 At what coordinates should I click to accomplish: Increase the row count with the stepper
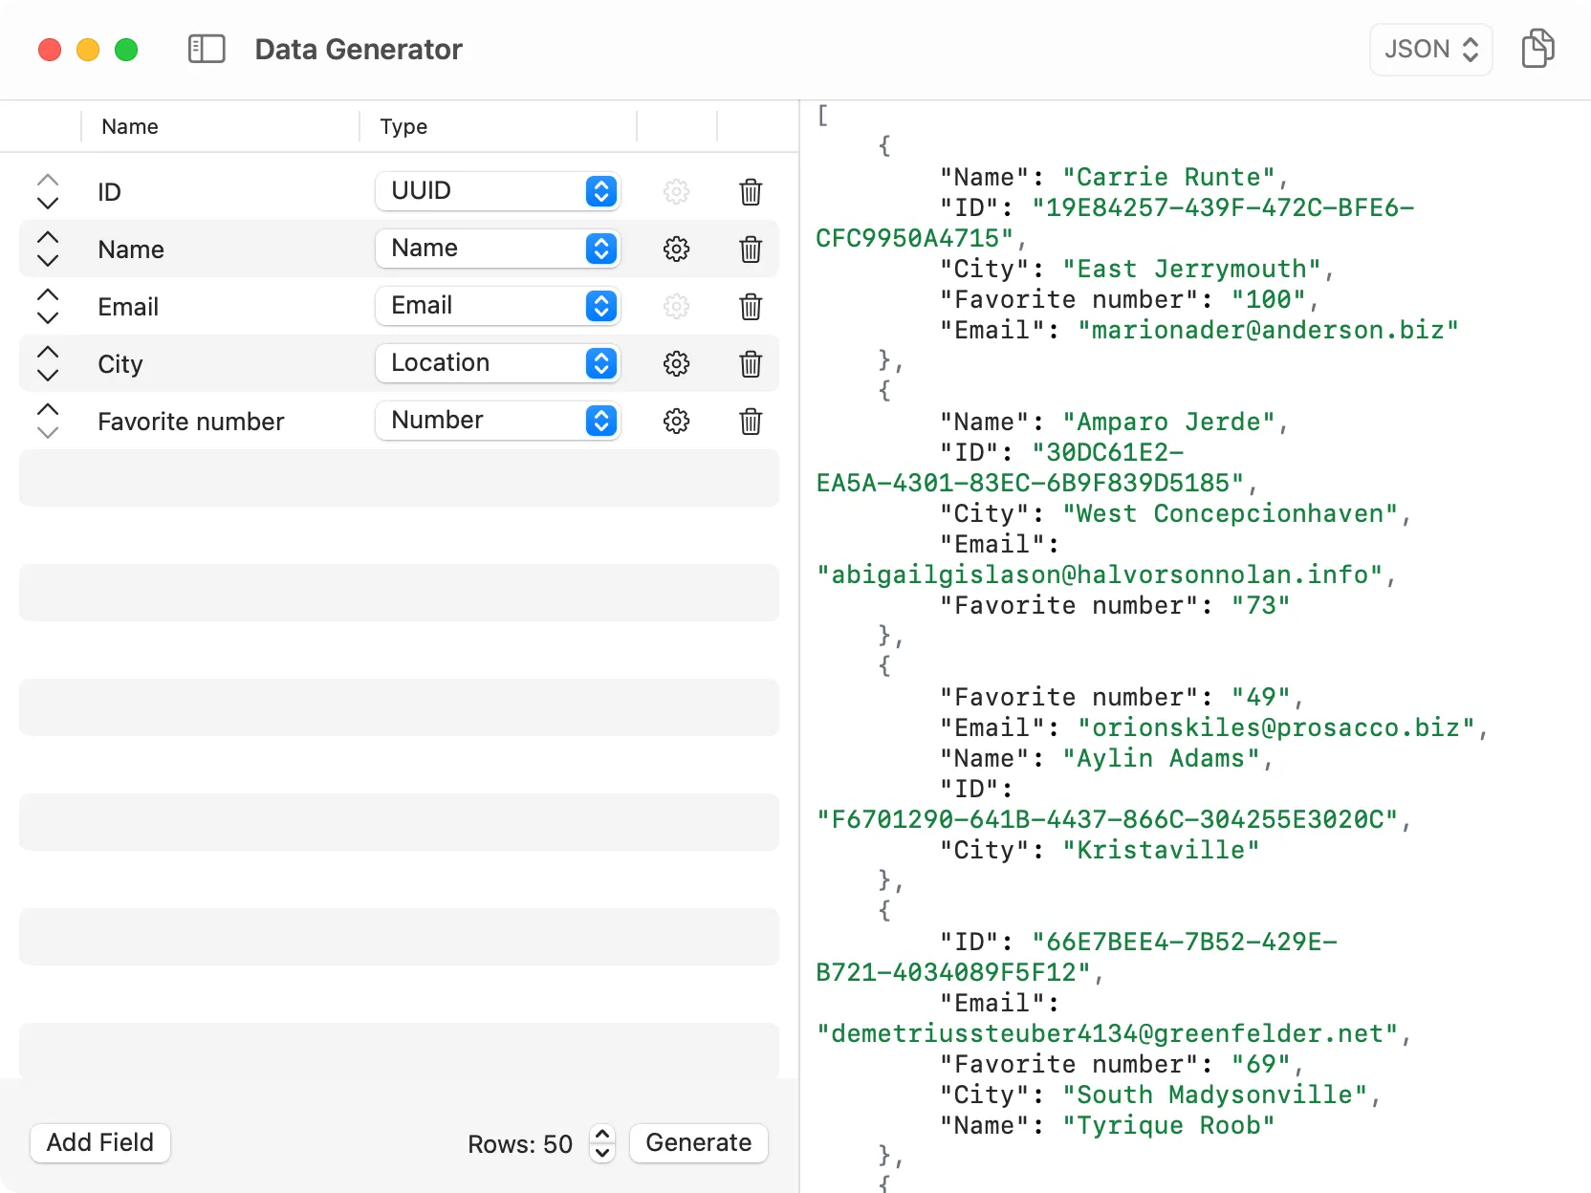coord(602,1136)
